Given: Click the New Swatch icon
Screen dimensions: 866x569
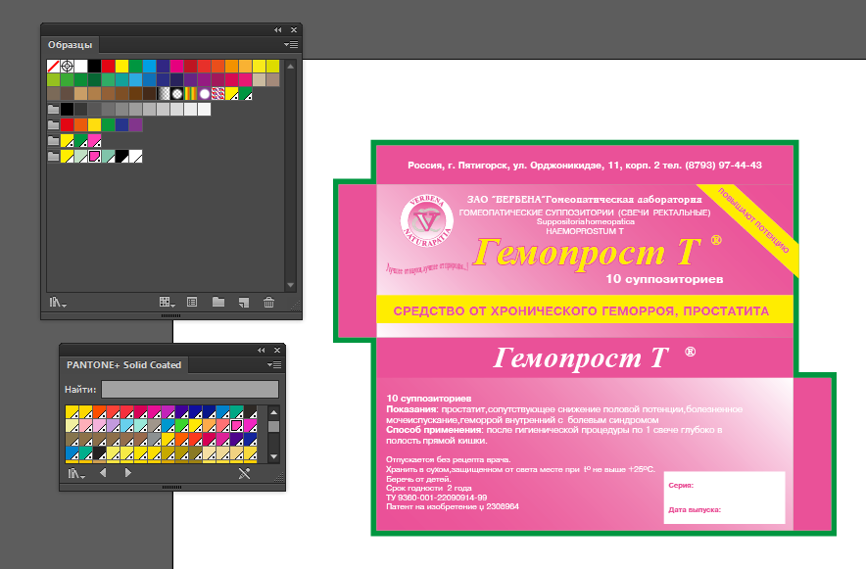Looking at the screenshot, I should click(244, 302).
